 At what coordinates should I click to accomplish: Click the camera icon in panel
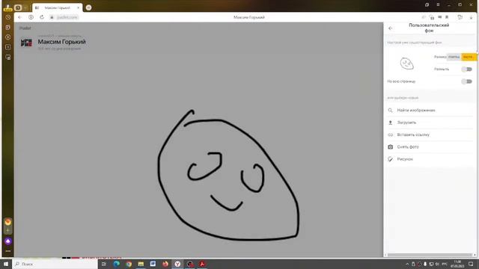(391, 146)
